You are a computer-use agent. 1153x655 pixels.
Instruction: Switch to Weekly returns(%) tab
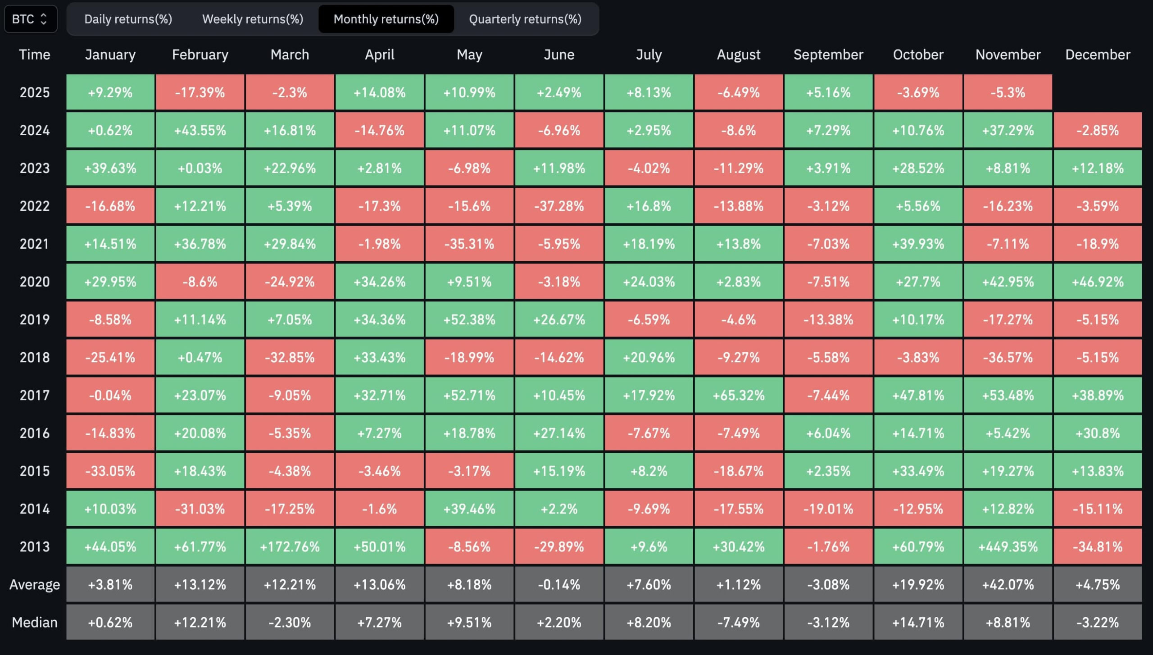[x=252, y=19]
